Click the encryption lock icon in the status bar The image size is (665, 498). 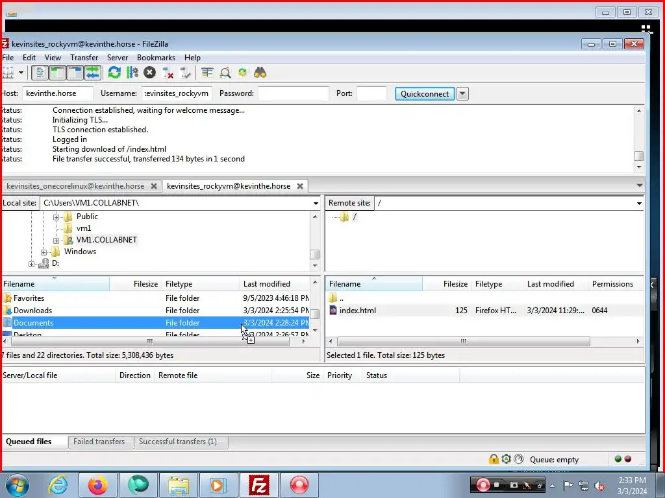[494, 459]
